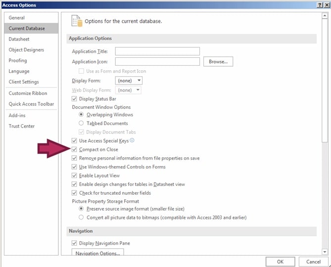Toggle the Display Navigation Pane checkbox
This screenshot has height=267, width=331.
coord(74,243)
